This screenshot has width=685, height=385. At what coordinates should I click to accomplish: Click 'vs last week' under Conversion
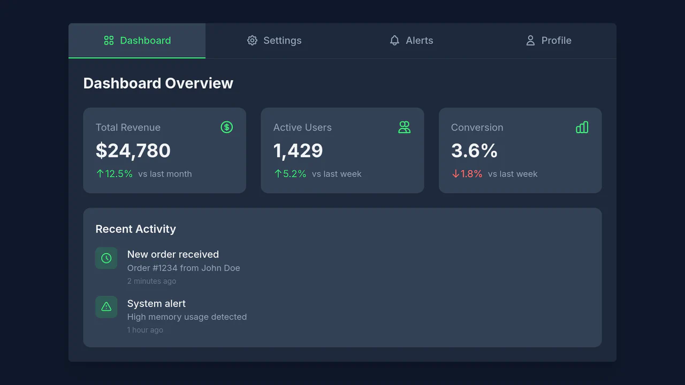[513, 174]
